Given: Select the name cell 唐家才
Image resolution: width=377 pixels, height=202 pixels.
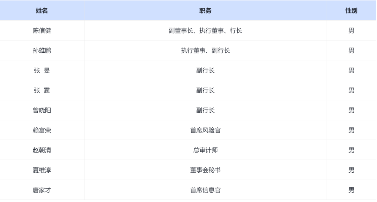Looking at the screenshot, I should pos(42,190).
